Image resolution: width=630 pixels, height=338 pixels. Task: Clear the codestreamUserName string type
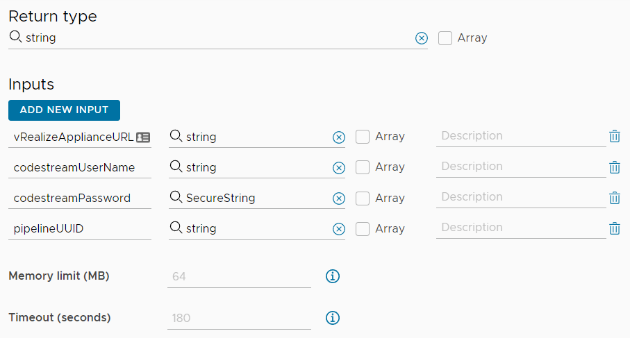338,168
